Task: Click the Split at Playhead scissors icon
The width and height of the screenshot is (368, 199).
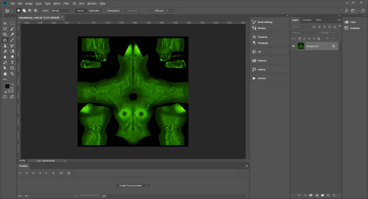Action: tap(61, 173)
